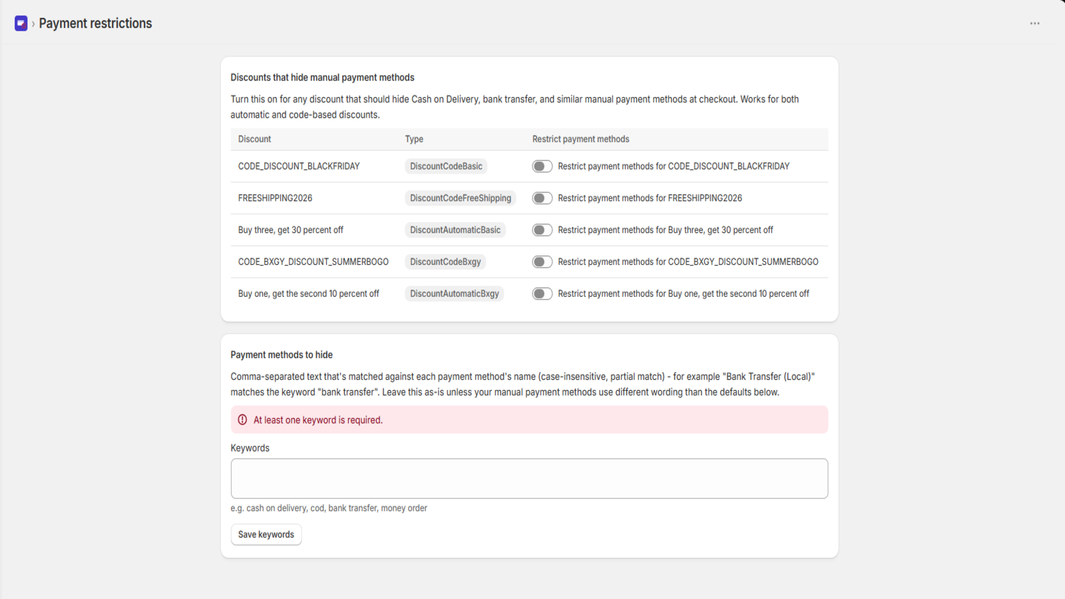Image resolution: width=1065 pixels, height=599 pixels.
Task: Click the DiscountCodeFreeShipping type badge
Action: [x=461, y=198]
